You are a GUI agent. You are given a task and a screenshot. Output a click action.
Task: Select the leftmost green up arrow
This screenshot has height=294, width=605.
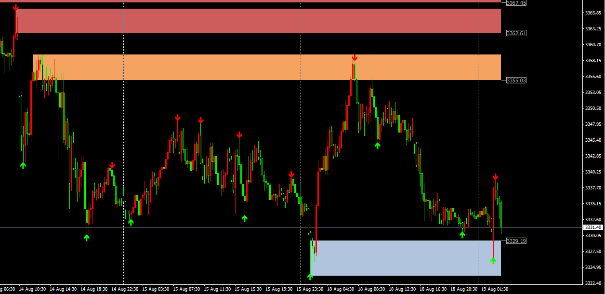(23, 165)
